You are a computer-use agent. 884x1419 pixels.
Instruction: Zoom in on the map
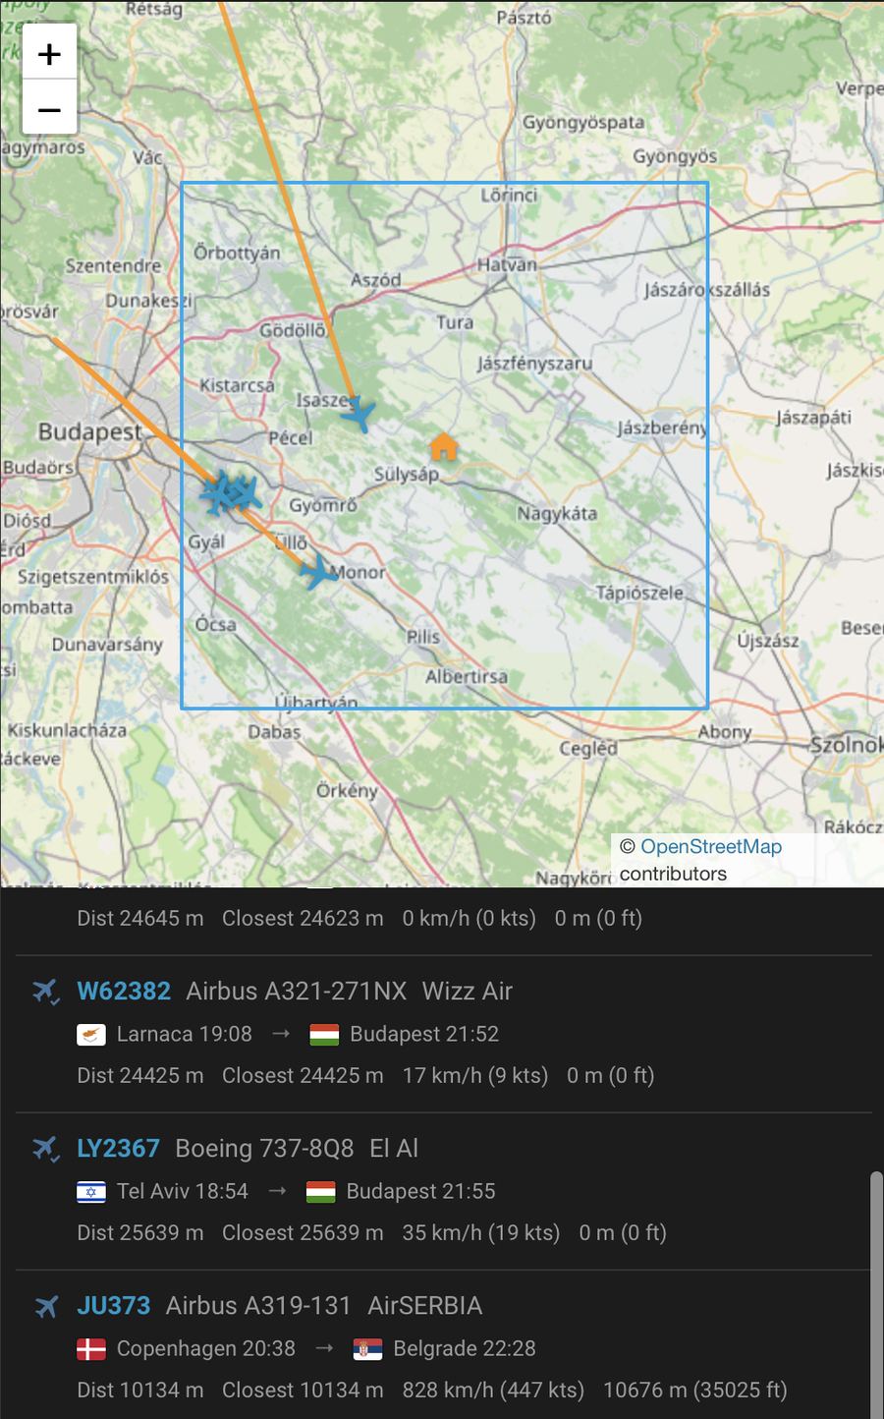(49, 53)
